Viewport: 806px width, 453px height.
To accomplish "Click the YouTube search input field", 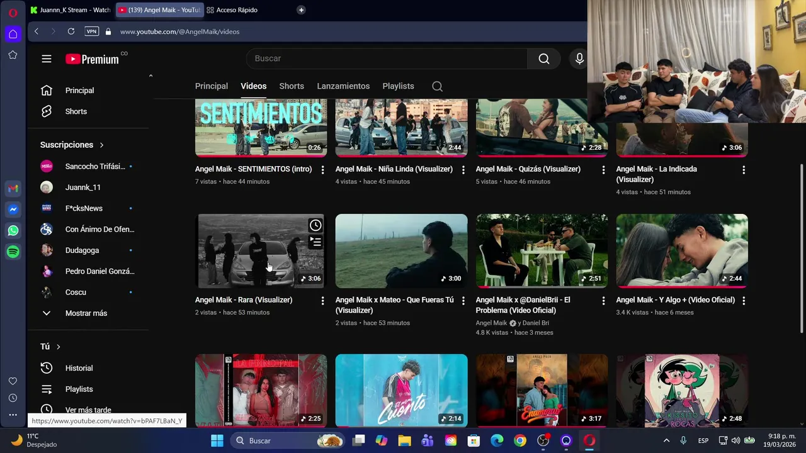I will pyautogui.click(x=387, y=59).
